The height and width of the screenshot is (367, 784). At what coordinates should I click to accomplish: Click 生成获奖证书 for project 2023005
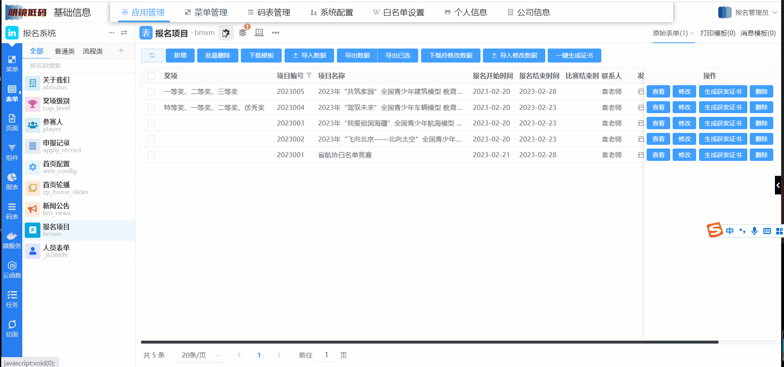(x=723, y=91)
